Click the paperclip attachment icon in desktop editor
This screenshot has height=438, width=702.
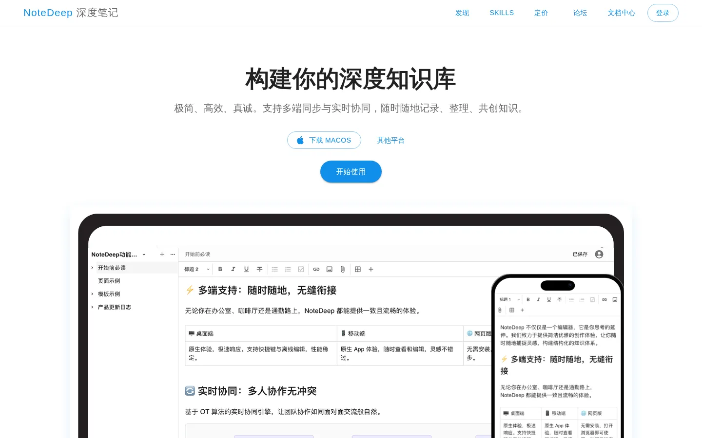tap(343, 269)
